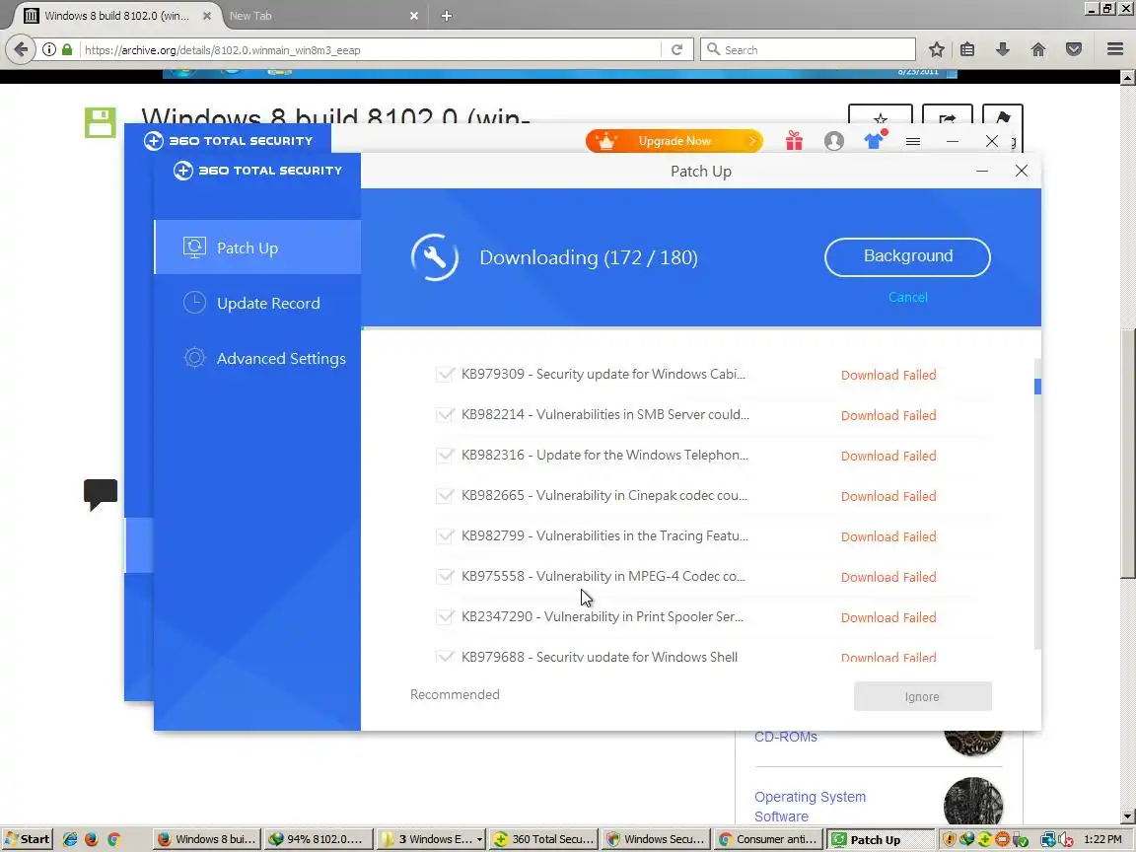Open site information icon in address bar

[48, 49]
